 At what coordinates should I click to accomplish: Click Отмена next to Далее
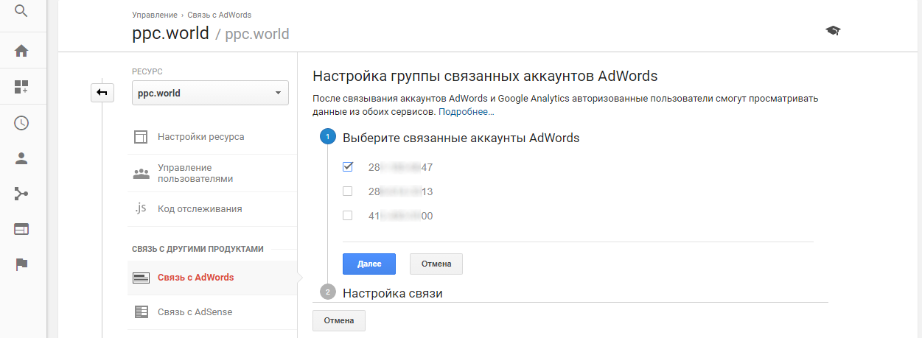pyautogui.click(x=436, y=264)
